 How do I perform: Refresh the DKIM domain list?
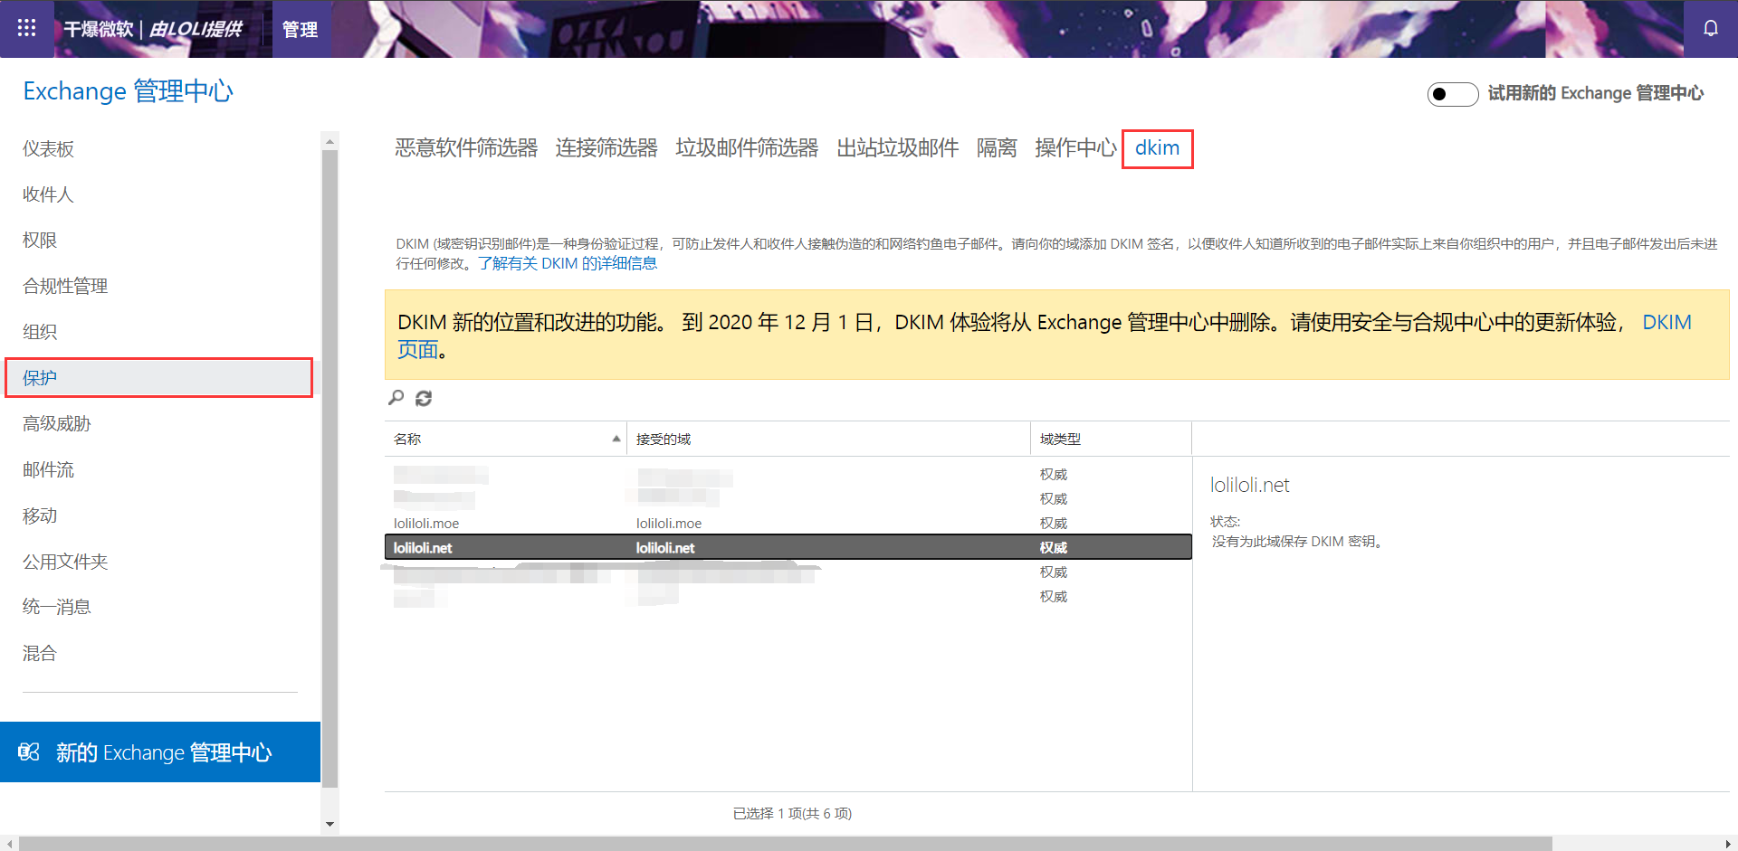tap(424, 398)
